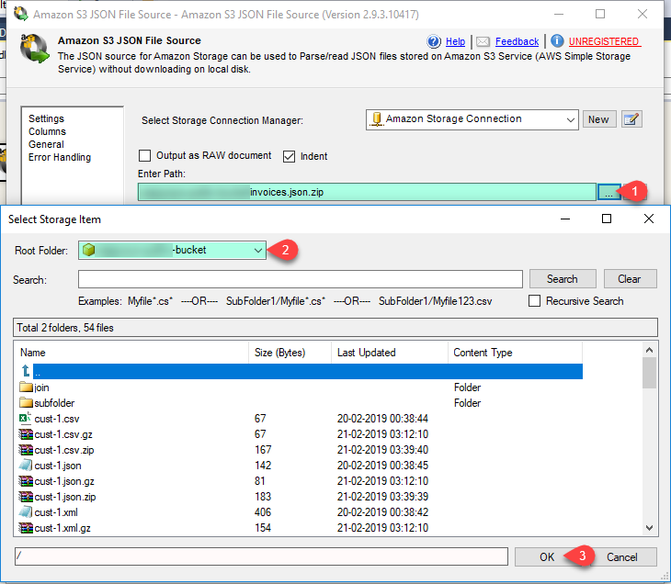Image resolution: width=671 pixels, height=584 pixels.
Task: Click the archive icon for cust-1.xml.gz
Action: coord(26,528)
